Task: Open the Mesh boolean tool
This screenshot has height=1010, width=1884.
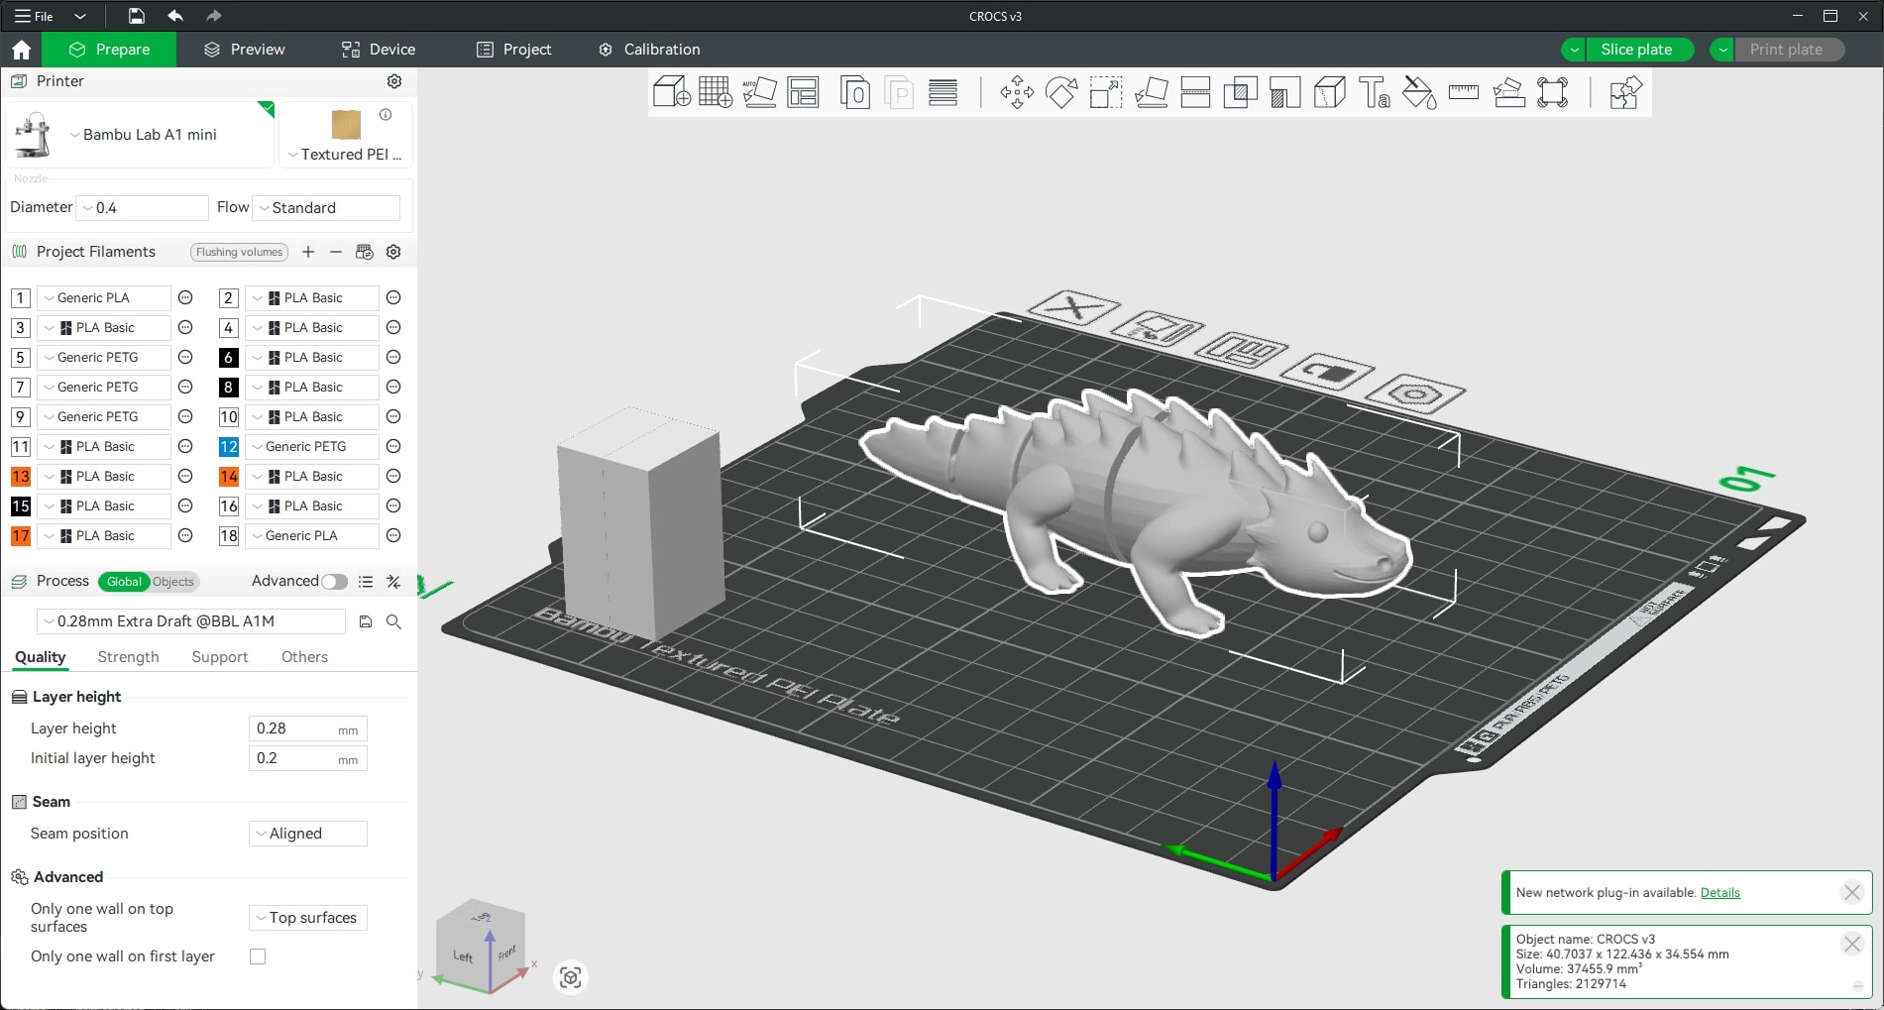Action: (x=1240, y=92)
